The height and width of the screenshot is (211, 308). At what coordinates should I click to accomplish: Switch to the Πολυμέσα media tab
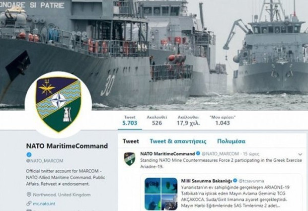coord(231,141)
